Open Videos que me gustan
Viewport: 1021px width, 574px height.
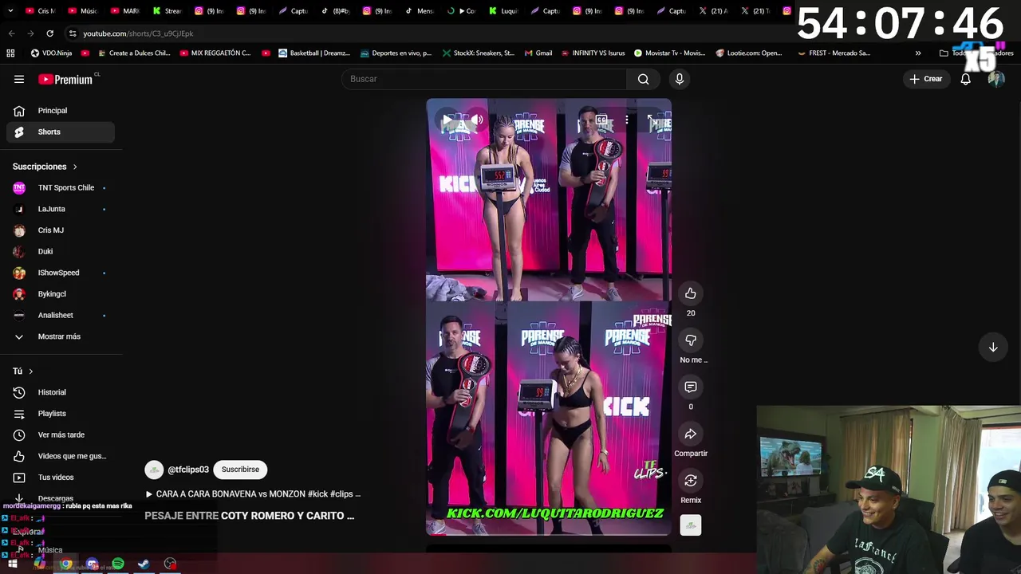pyautogui.click(x=61, y=456)
